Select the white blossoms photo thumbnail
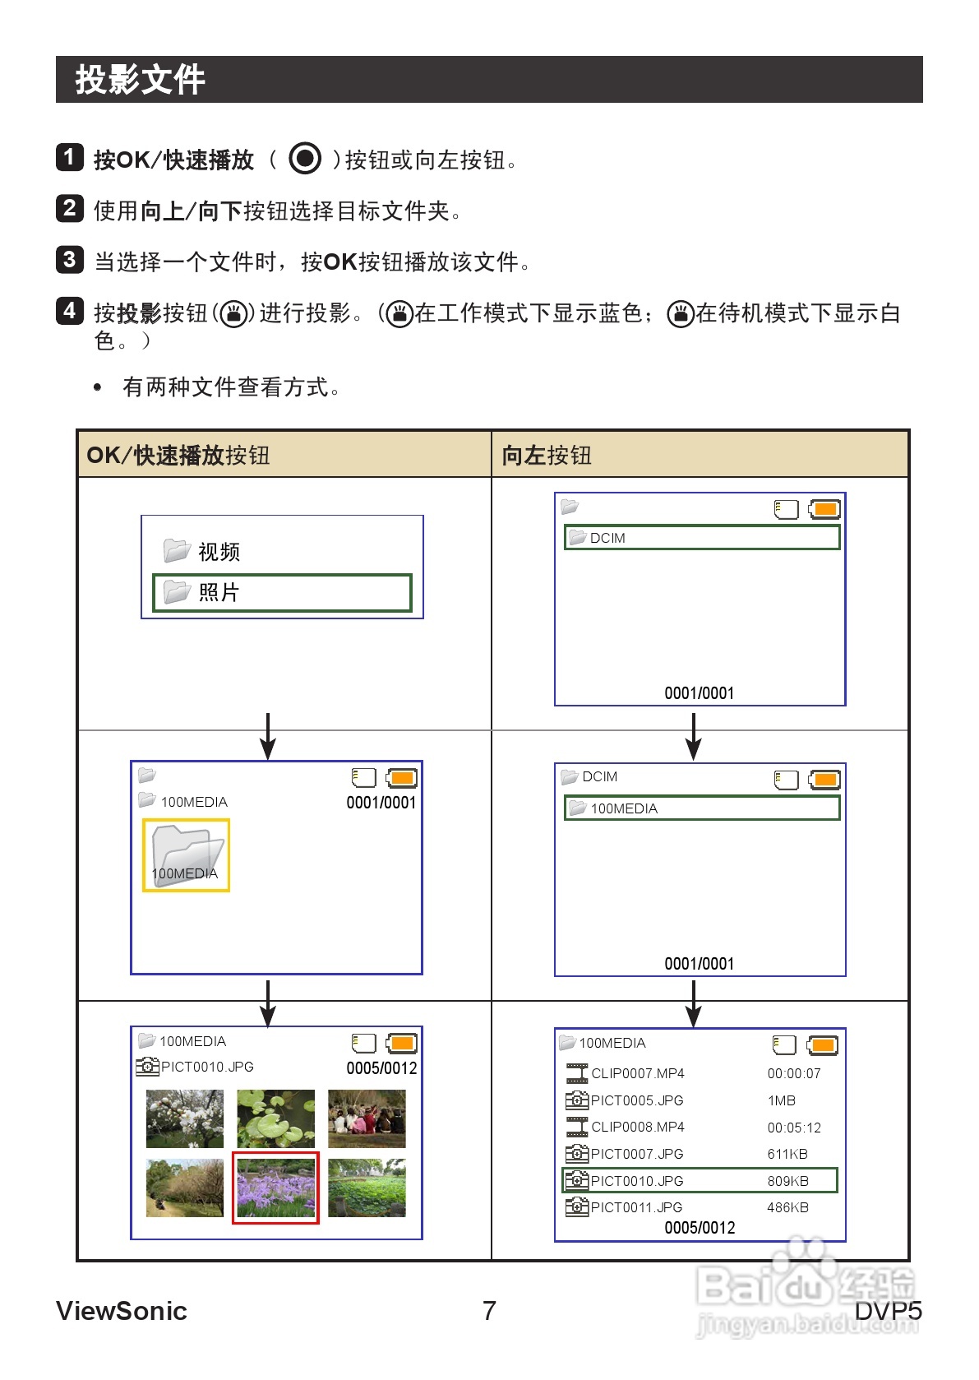979x1380 pixels. click(185, 1118)
